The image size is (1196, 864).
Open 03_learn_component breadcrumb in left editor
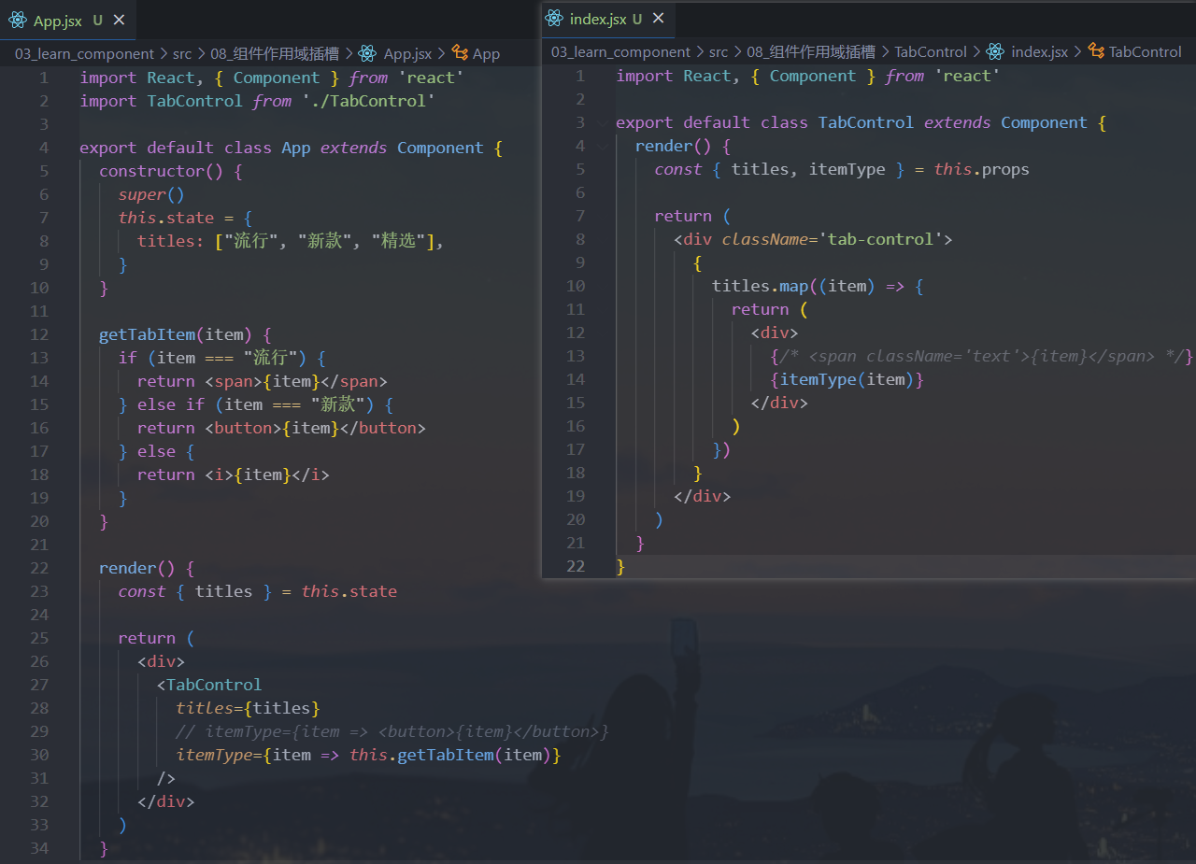84,54
